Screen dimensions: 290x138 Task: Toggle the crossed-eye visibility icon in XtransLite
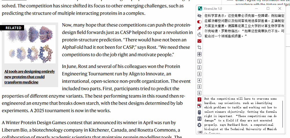pos(200,16)
